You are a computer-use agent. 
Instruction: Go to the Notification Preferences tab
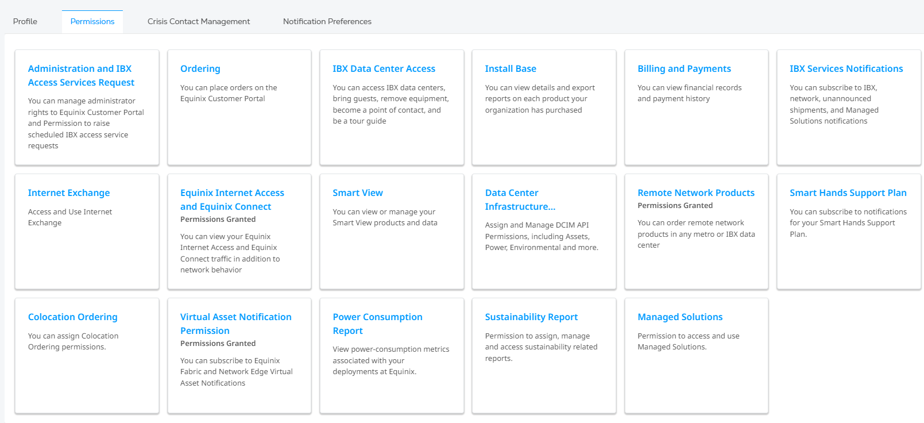point(327,21)
